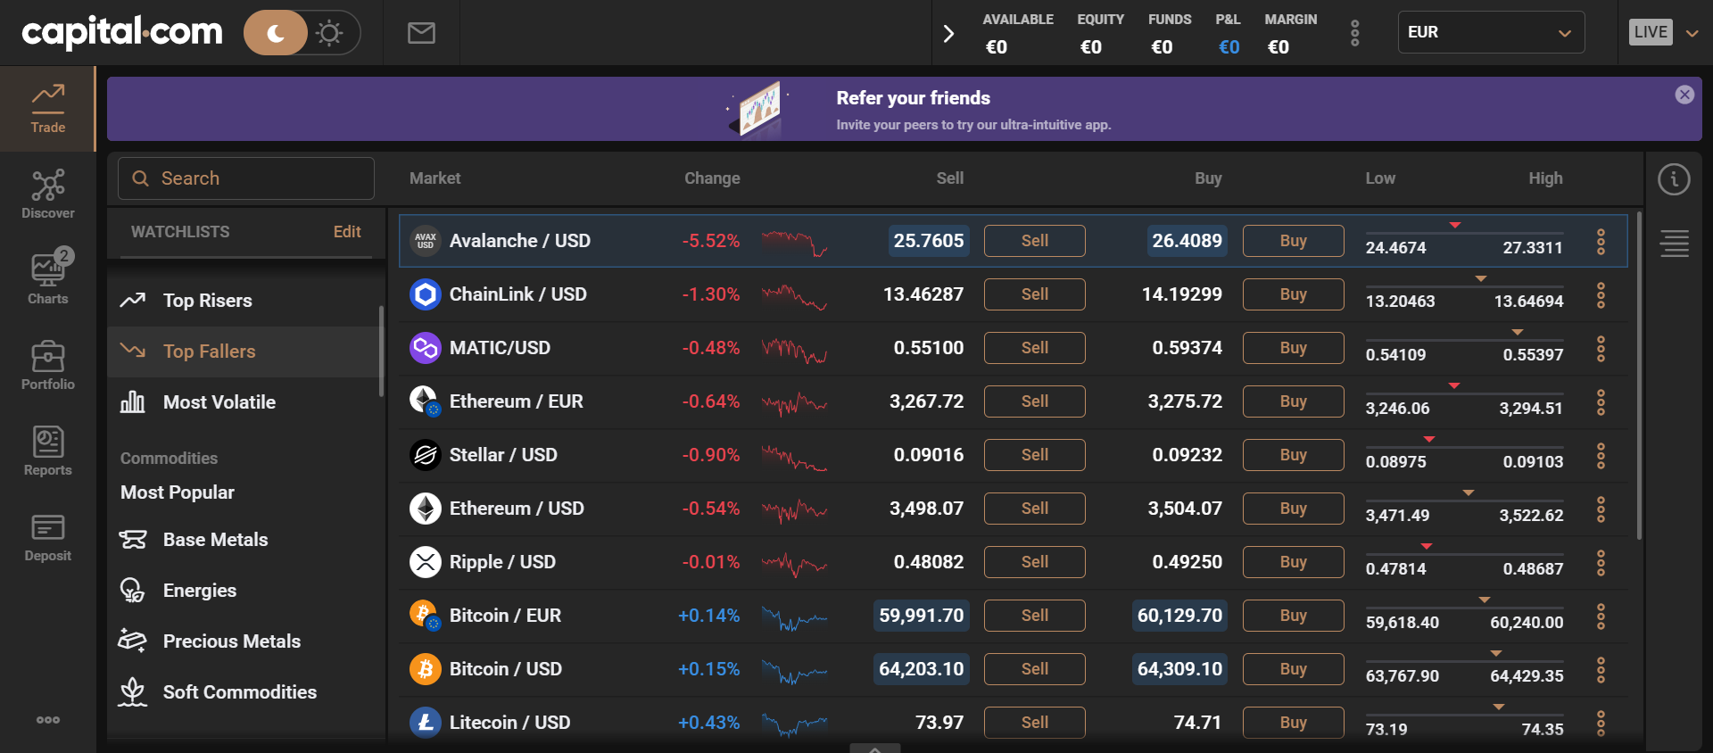Image resolution: width=1713 pixels, height=753 pixels.
Task: Open Deposit section in sidebar
Action: [48, 537]
